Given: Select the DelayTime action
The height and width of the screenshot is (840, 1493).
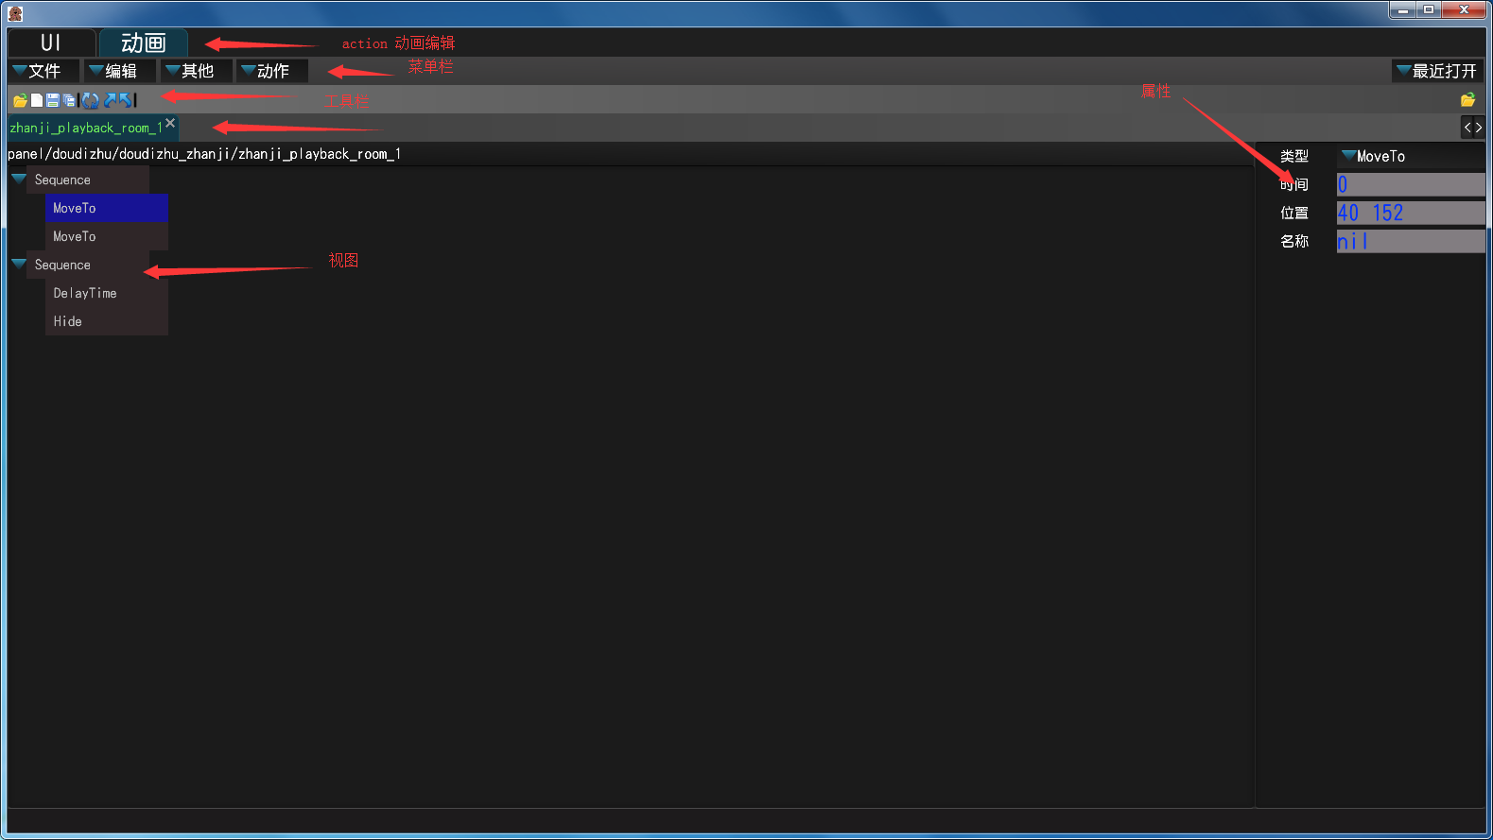Looking at the screenshot, I should point(106,293).
